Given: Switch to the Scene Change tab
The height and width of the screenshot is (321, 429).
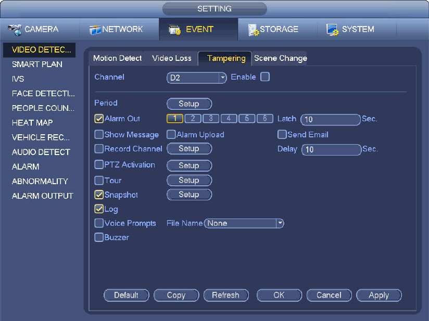Looking at the screenshot, I should pos(281,58).
